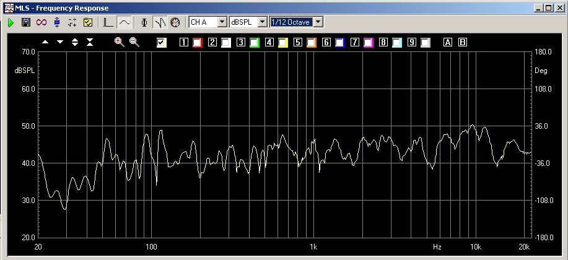568x260 pixels.
Task: Start measurement with green play button
Action: tap(11, 22)
